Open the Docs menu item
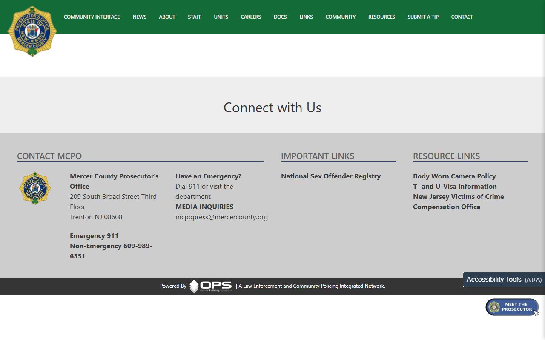The height and width of the screenshot is (340, 545). pyautogui.click(x=280, y=17)
